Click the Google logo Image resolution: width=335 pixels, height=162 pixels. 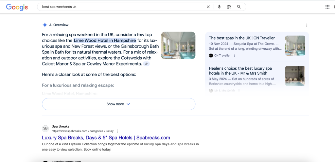pos(17,7)
